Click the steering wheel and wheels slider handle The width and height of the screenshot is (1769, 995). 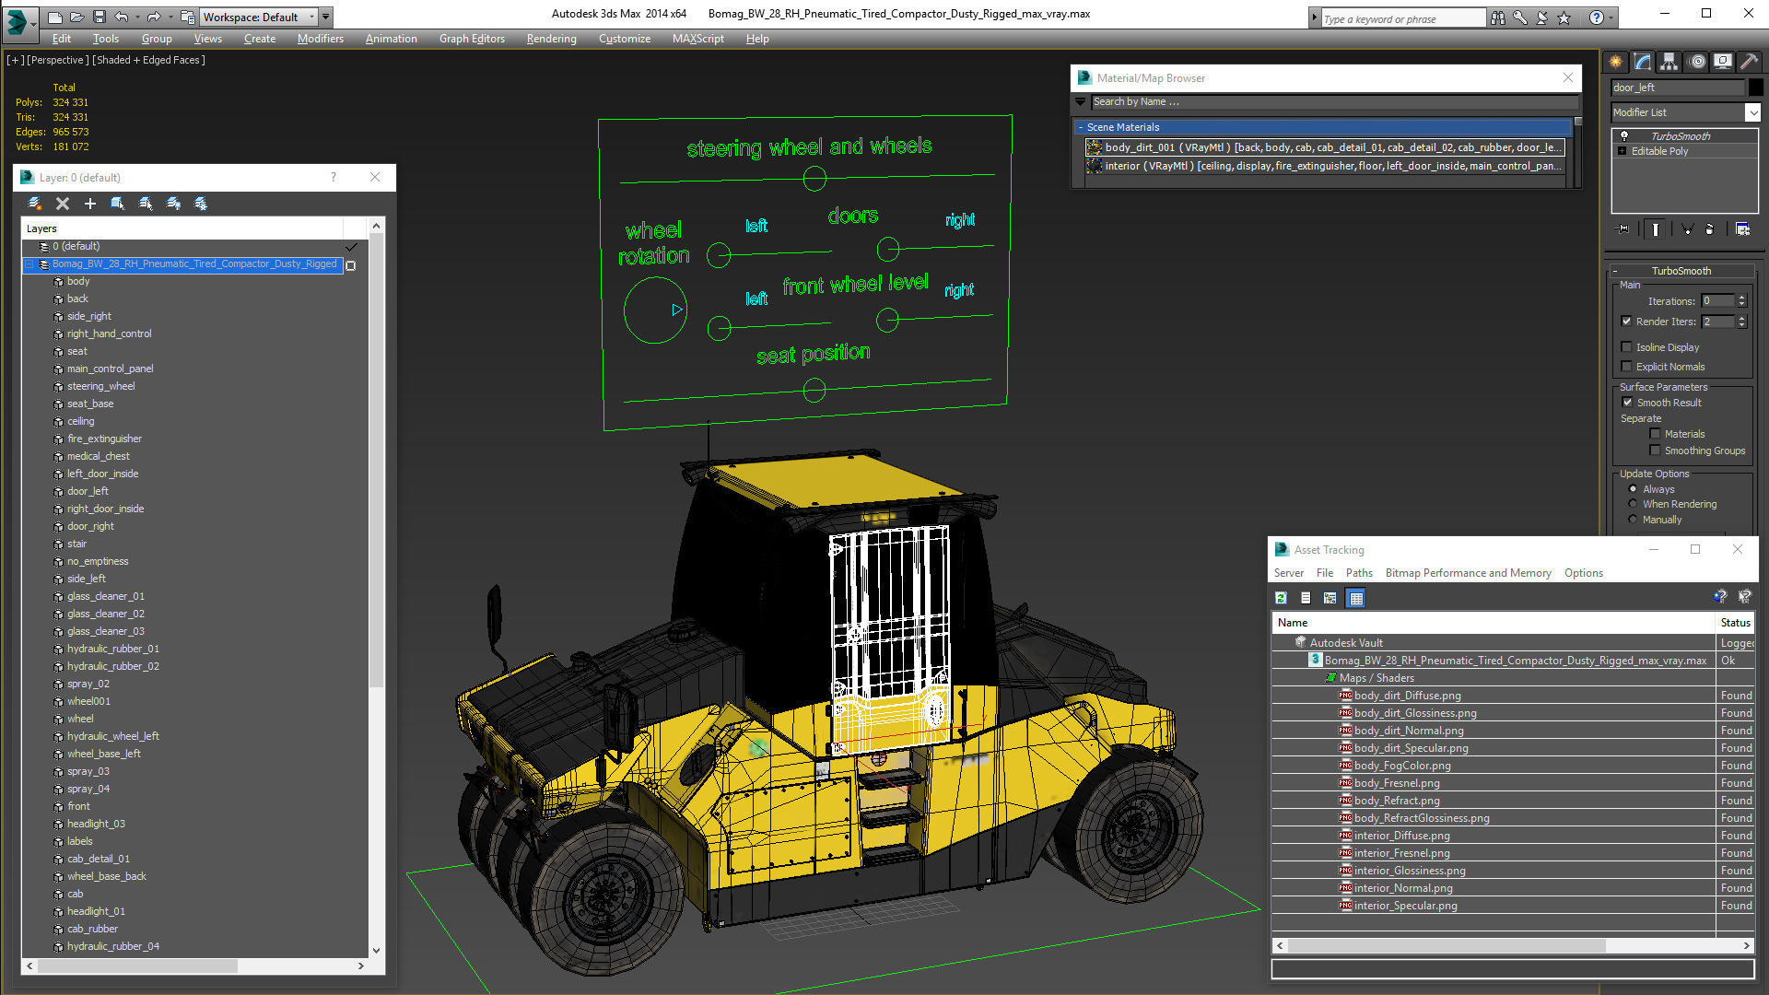(814, 179)
